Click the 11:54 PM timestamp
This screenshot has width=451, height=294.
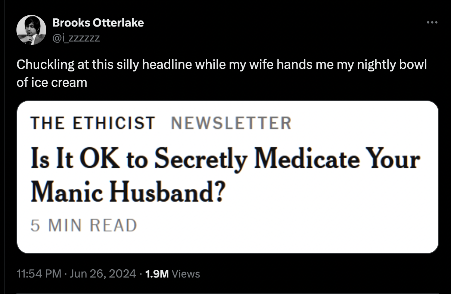(39, 274)
